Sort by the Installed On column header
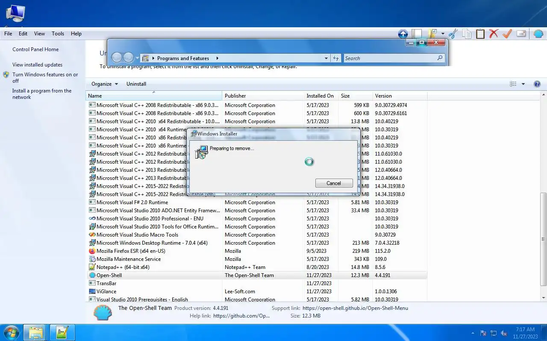 coord(321,96)
